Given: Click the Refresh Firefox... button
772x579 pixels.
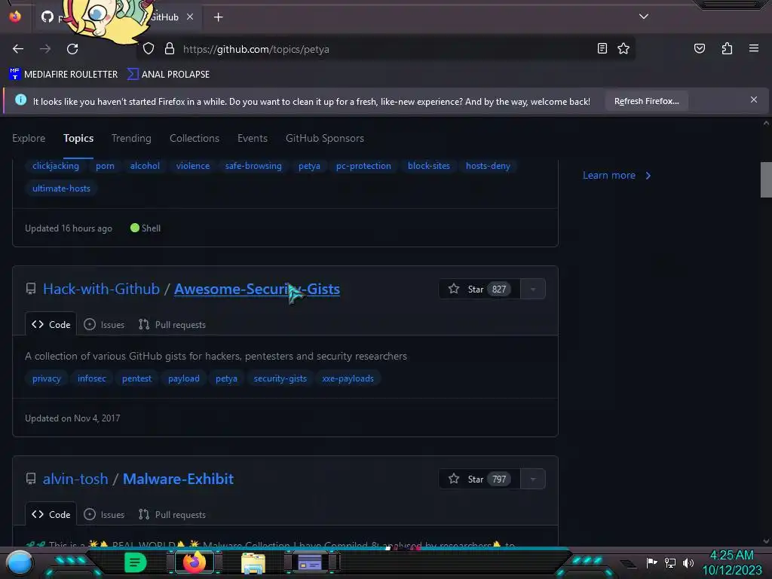Looking at the screenshot, I should coord(646,101).
